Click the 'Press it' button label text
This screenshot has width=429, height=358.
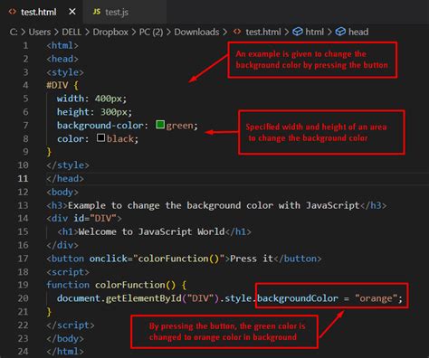pos(252,259)
